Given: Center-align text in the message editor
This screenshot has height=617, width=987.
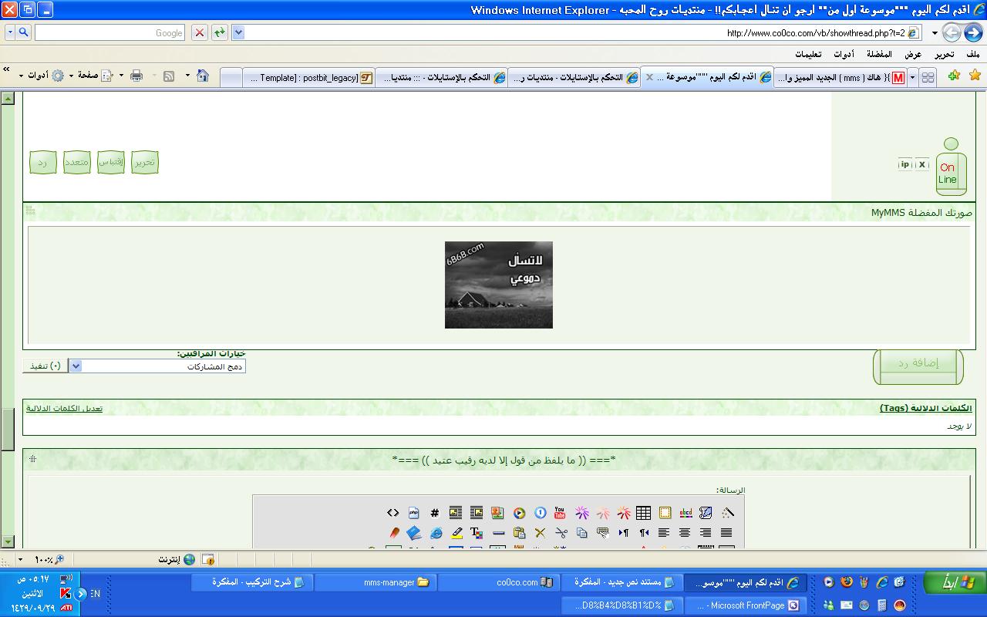Looking at the screenshot, I should point(684,533).
